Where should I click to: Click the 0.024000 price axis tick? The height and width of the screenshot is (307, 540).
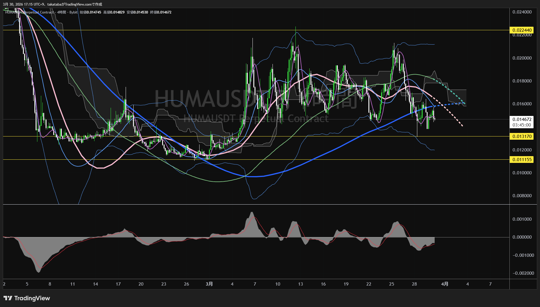522,12
